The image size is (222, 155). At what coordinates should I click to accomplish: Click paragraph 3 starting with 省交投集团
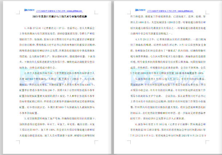click(x=59, y=134)
